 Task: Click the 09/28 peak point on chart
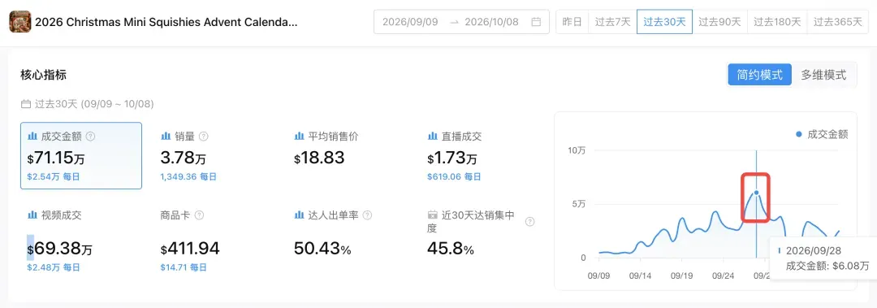[x=756, y=193]
